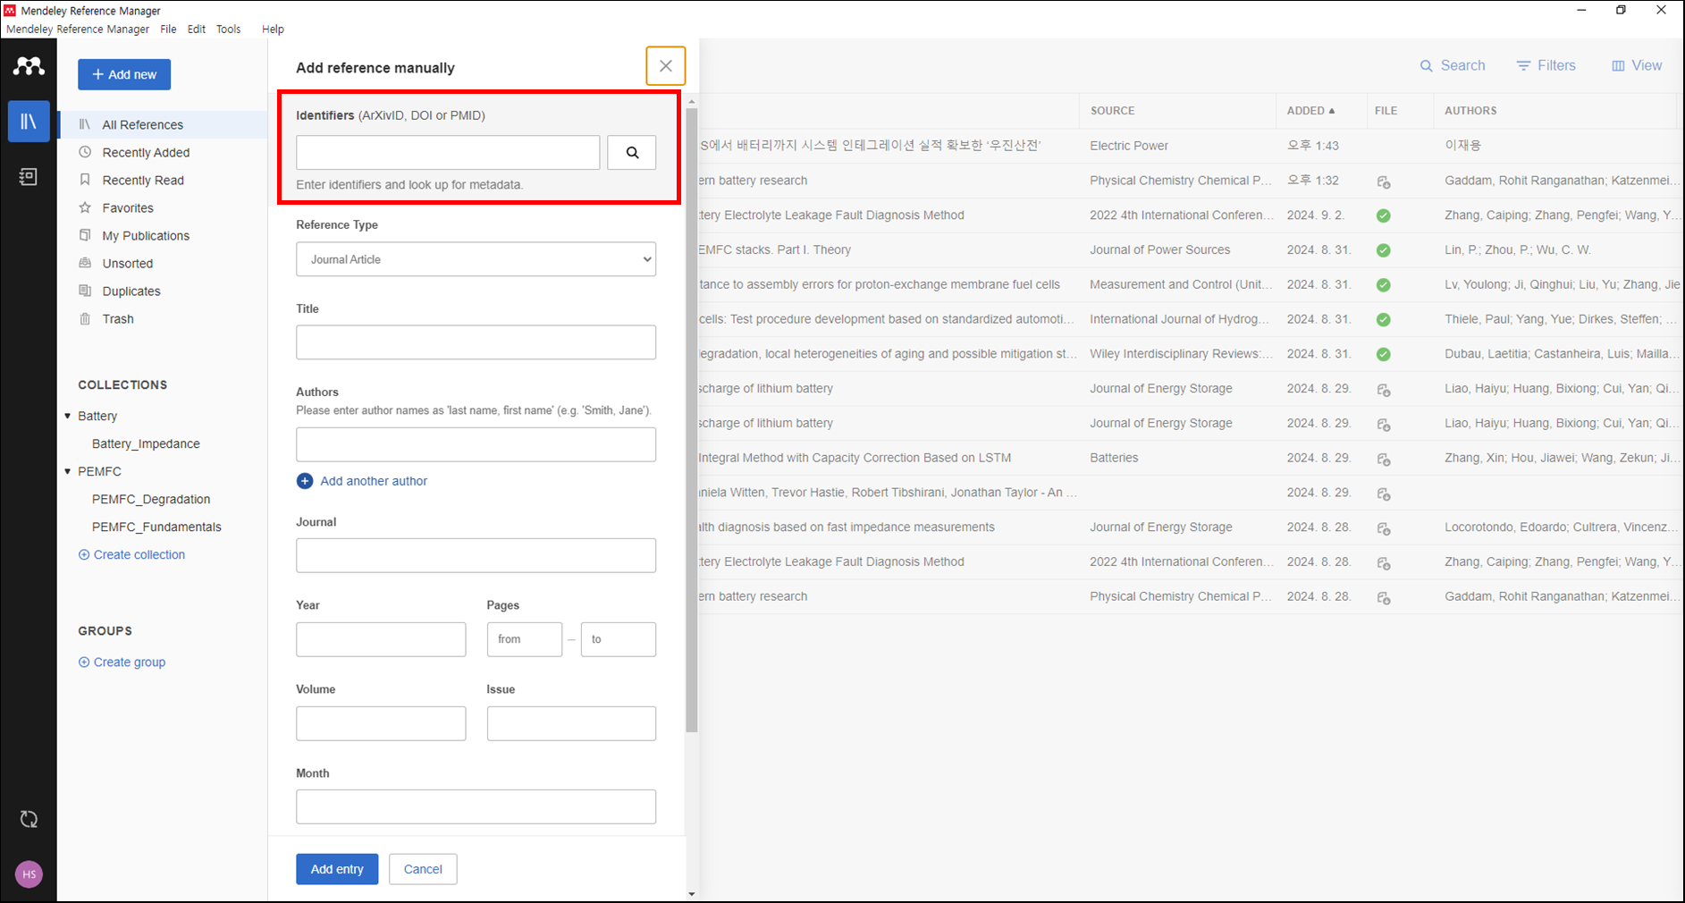This screenshot has height=903, width=1685.
Task: Click the Add another author link
Action: point(374,481)
